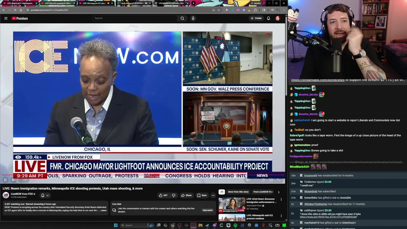The height and width of the screenshot is (229, 407).
Task: Switch the player to theater mode
Action: tap(271, 180)
